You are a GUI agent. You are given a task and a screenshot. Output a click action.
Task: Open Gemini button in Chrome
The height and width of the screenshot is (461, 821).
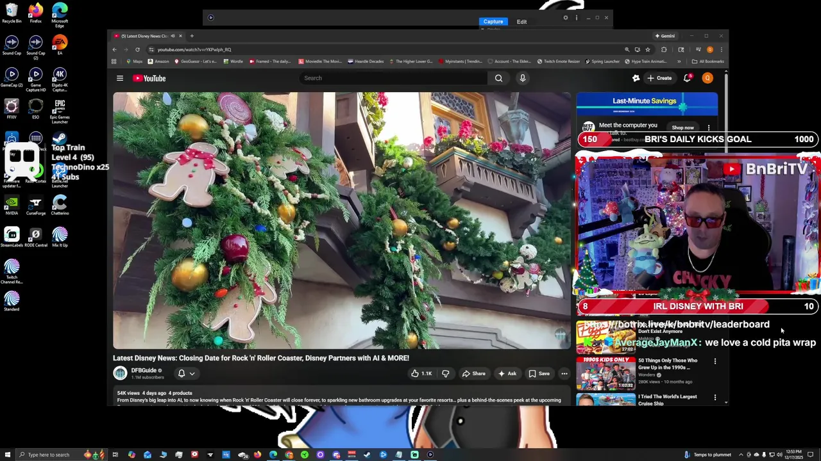tap(665, 36)
